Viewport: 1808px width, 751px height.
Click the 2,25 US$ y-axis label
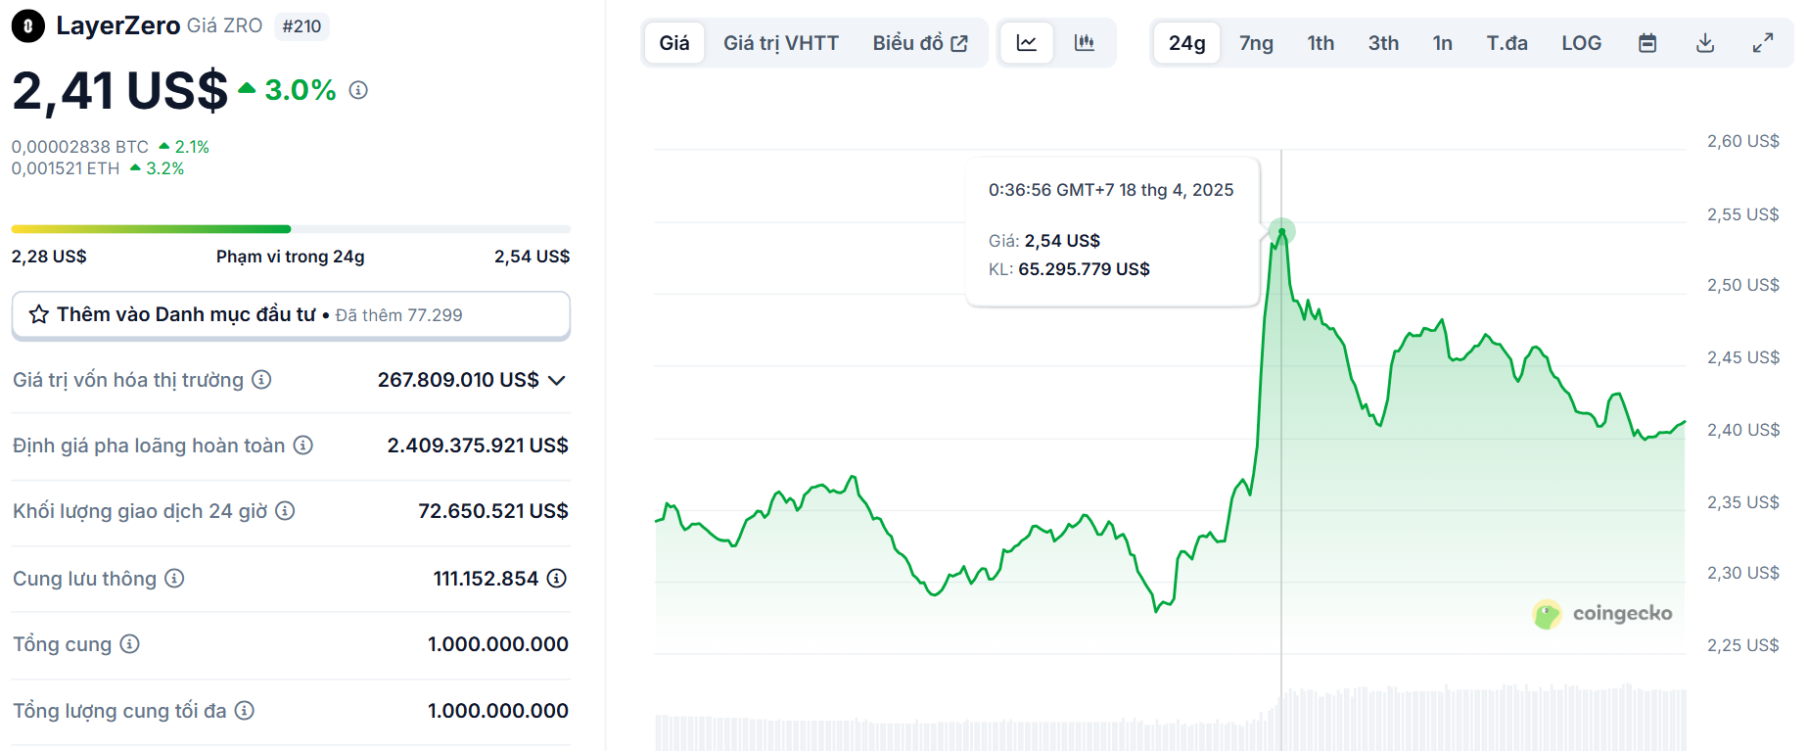(x=1743, y=645)
